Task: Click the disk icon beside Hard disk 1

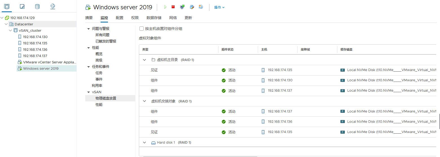Action: (x=153, y=143)
